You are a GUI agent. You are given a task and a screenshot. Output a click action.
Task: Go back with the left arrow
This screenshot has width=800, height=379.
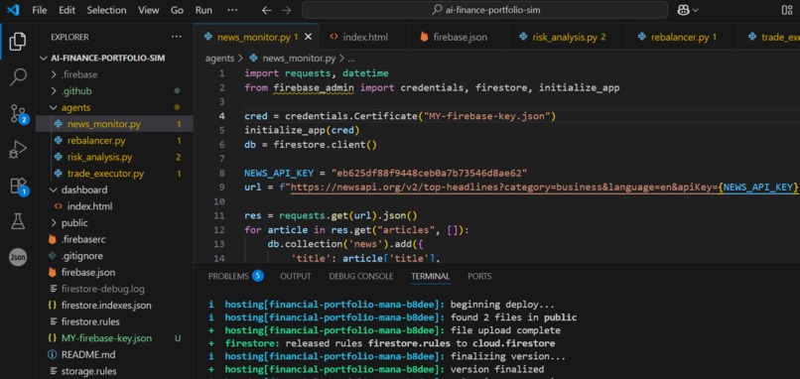coord(266,10)
